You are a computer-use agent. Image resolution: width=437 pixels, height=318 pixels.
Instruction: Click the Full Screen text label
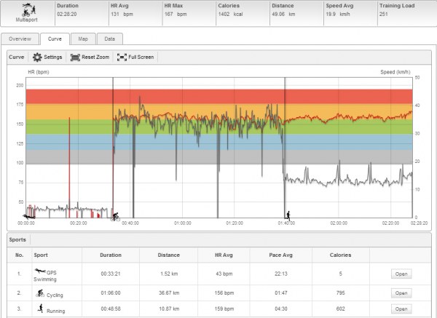(141, 57)
